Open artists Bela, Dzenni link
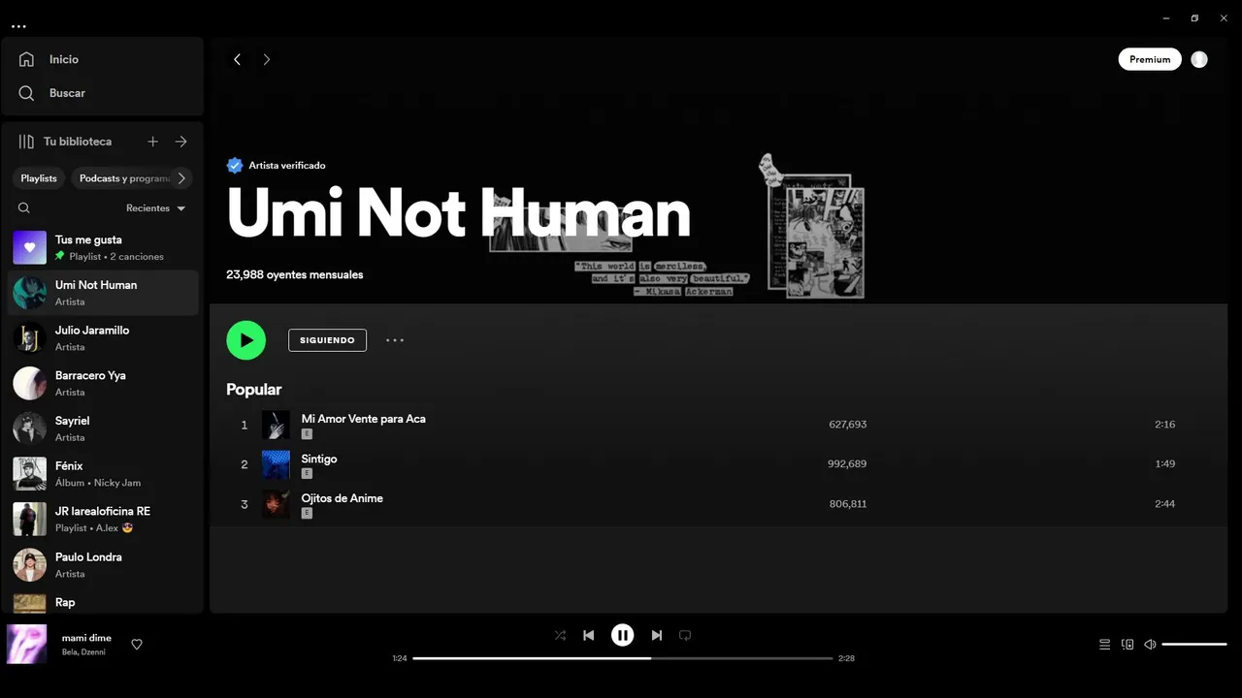Viewport: 1242px width, 698px height. click(x=83, y=652)
